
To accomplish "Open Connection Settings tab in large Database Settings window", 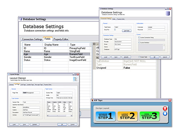I will (x=32, y=39).
